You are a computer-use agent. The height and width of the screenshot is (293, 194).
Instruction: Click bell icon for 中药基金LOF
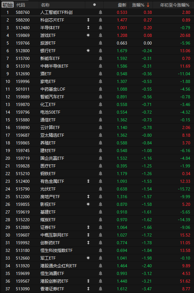pos(100,89)
